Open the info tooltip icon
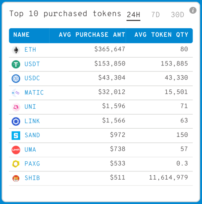 [193, 10]
